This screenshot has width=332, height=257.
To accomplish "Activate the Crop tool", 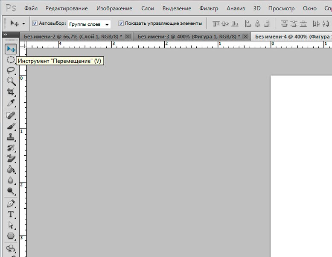I will coord(11,92).
